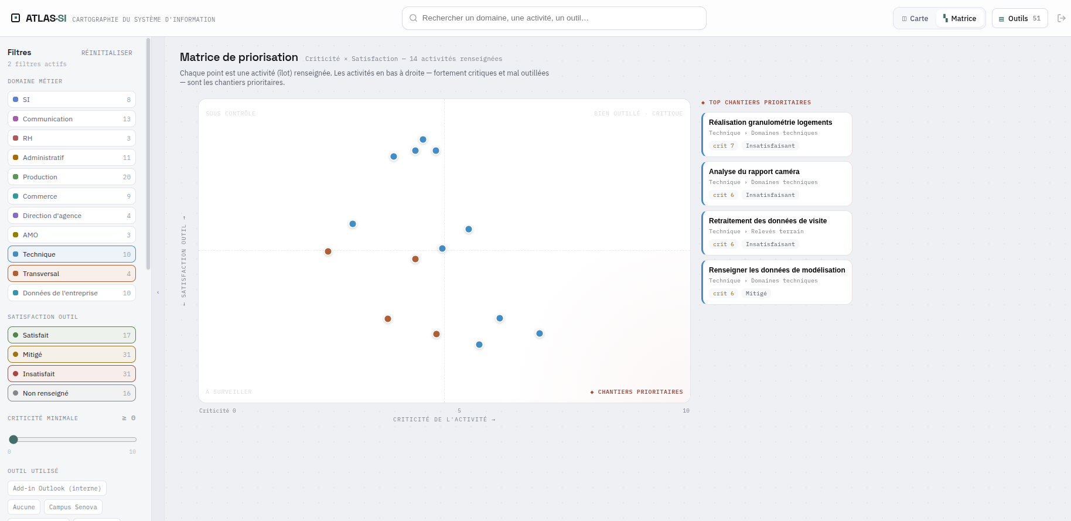The width and height of the screenshot is (1071, 521).
Task: Click the "SOUS CONTRÔLE" quadrant label
Action: pos(231,114)
